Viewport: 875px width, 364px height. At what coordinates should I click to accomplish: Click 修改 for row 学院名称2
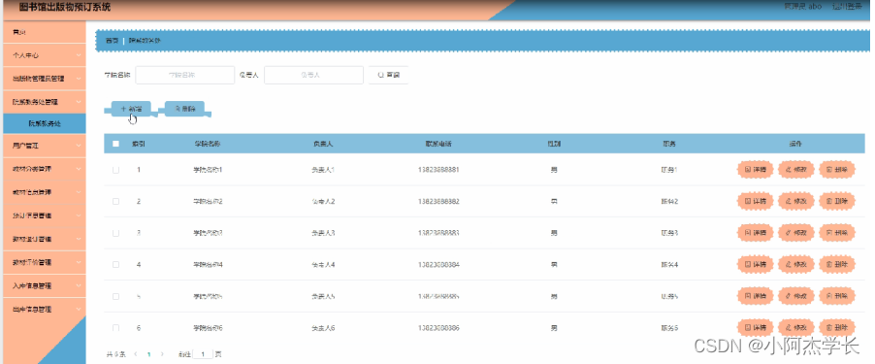[x=796, y=201]
